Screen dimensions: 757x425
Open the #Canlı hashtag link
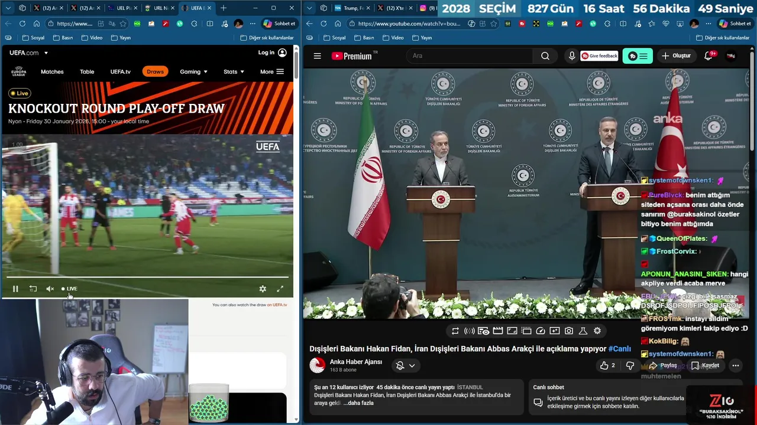click(620, 349)
